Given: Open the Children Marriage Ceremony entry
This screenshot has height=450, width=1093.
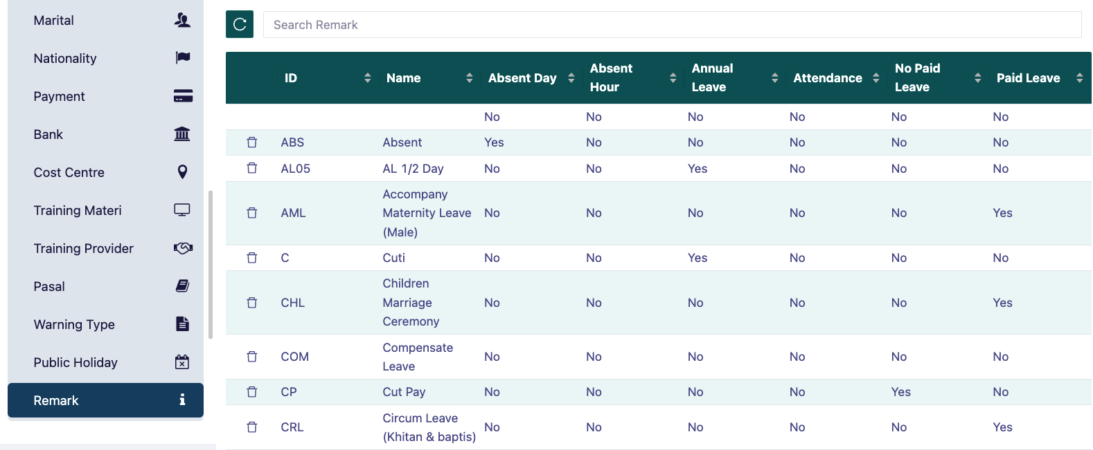Looking at the screenshot, I should [x=410, y=303].
